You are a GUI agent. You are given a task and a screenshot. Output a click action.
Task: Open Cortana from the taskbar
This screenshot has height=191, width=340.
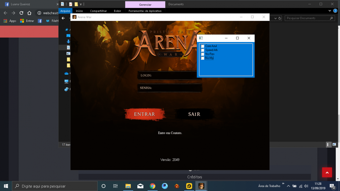point(103,186)
